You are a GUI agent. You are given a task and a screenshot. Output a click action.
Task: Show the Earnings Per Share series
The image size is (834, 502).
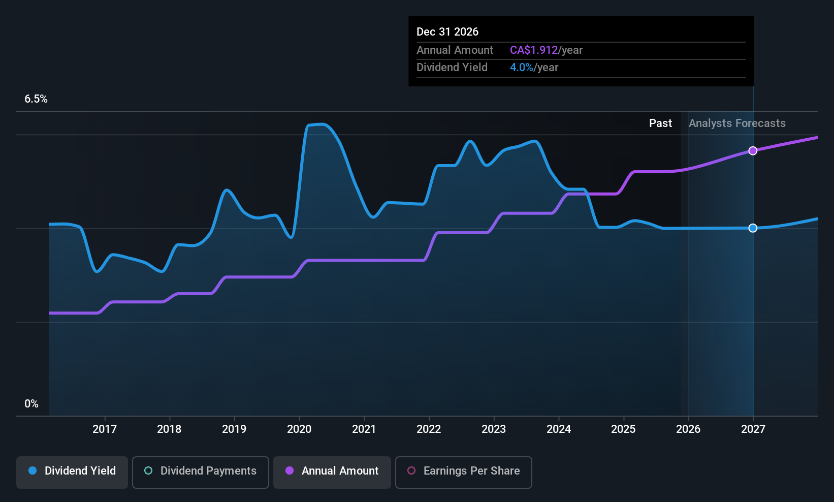tap(463, 472)
